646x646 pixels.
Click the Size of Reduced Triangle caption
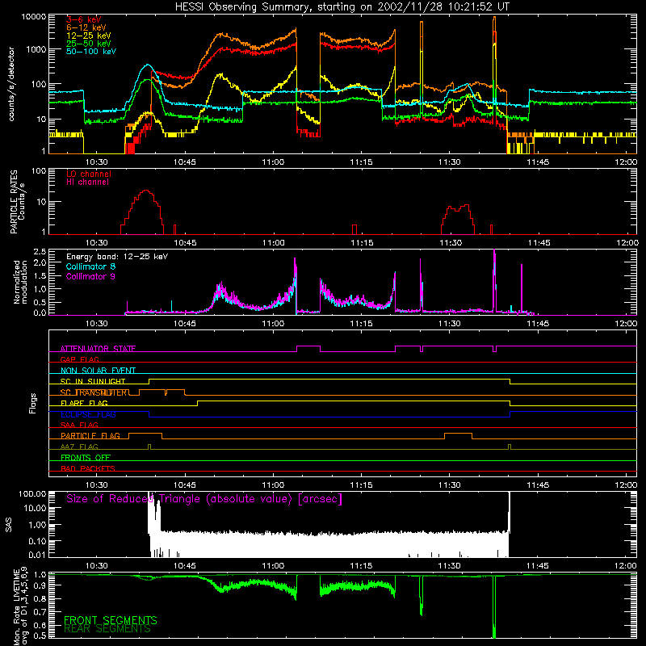coord(204,499)
